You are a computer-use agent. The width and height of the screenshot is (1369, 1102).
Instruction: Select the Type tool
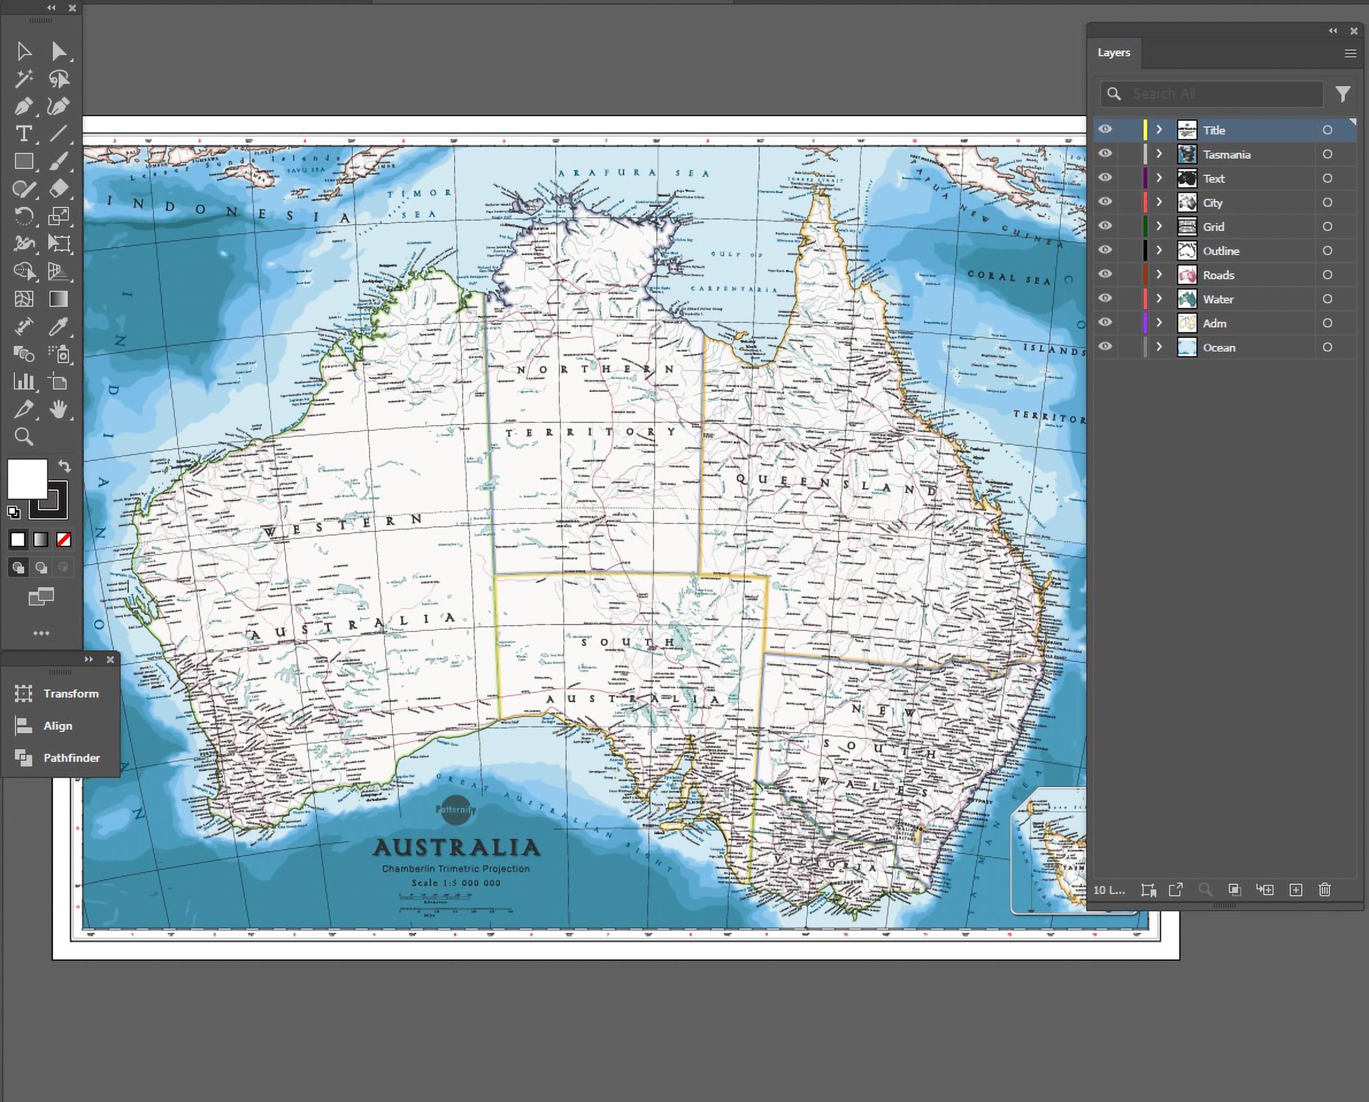tap(24, 133)
